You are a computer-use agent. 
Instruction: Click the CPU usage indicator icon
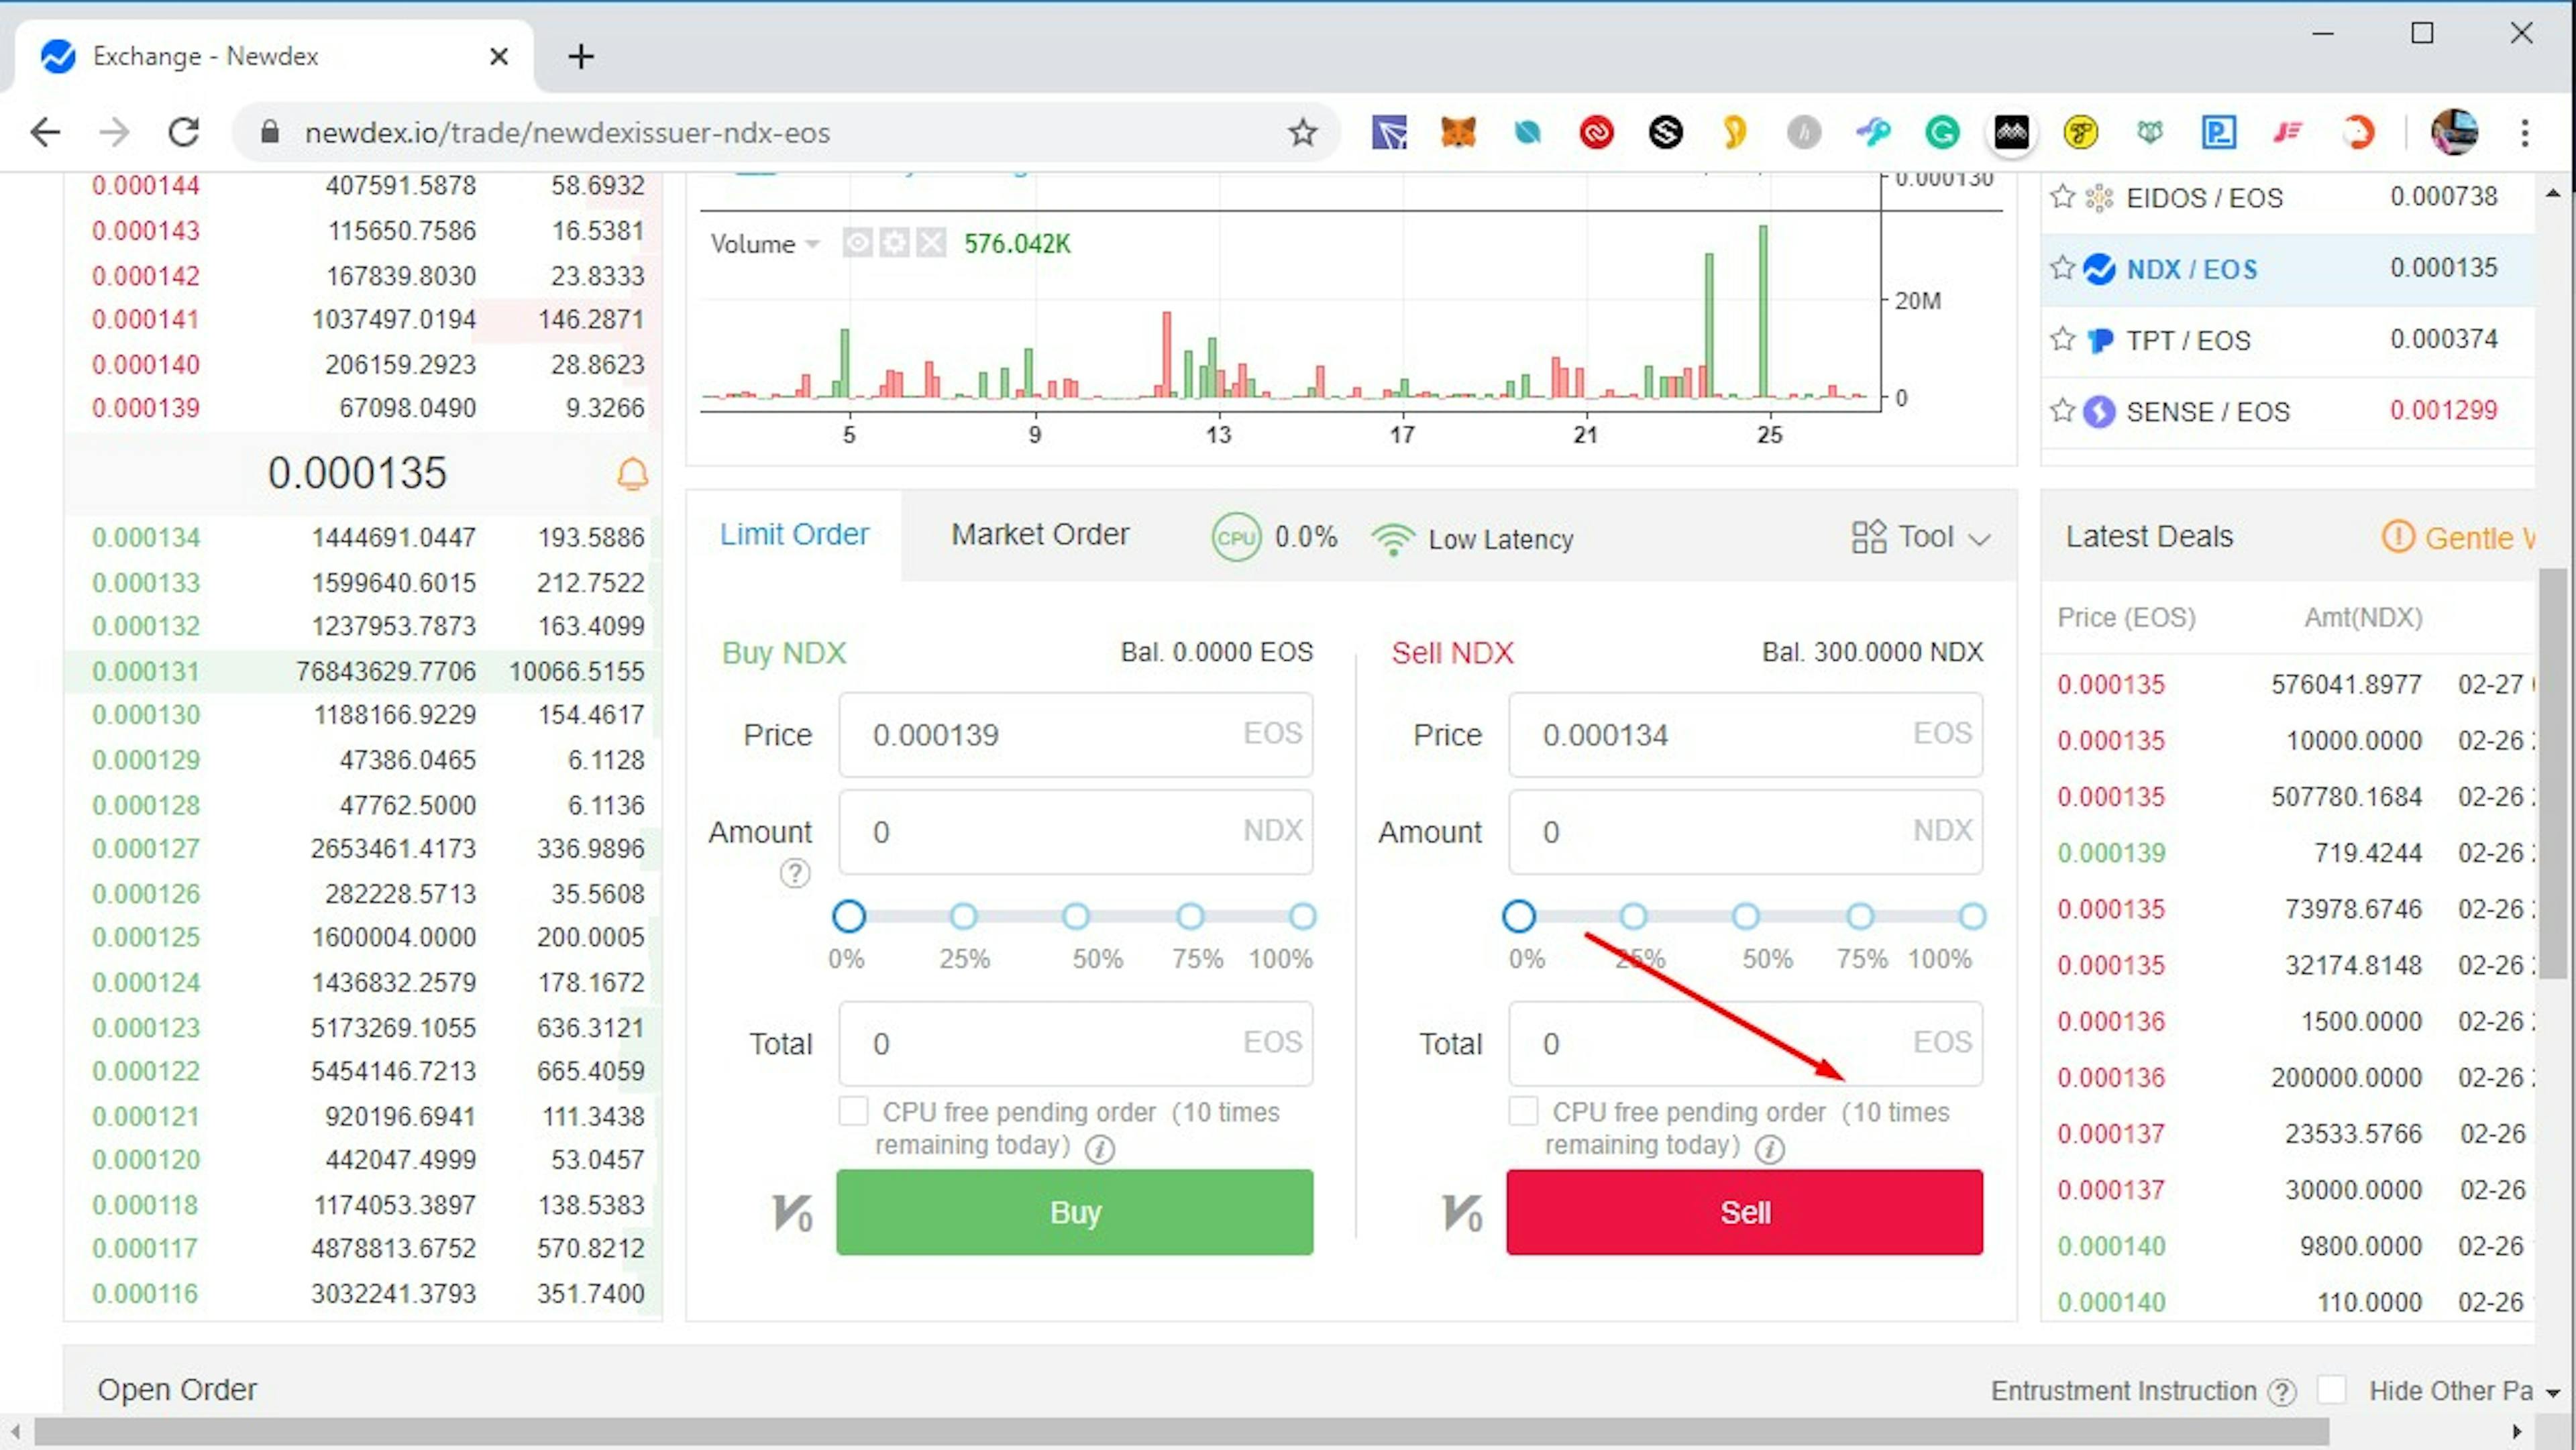(x=1236, y=537)
